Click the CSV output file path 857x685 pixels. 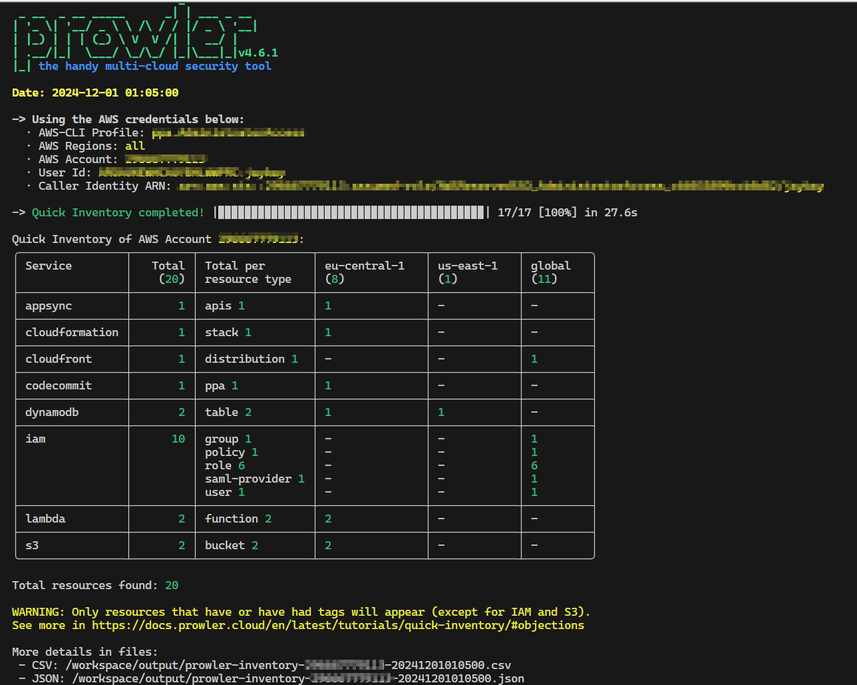tap(288, 665)
